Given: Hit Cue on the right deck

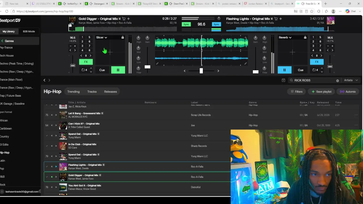Looking at the screenshot, I should click(301, 70).
